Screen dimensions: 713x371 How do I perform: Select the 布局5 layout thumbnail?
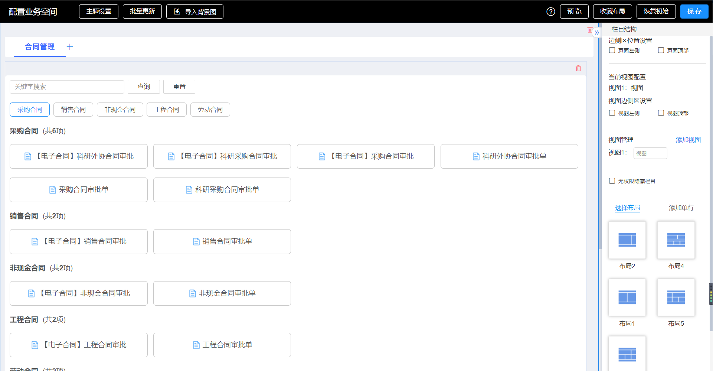[676, 297]
